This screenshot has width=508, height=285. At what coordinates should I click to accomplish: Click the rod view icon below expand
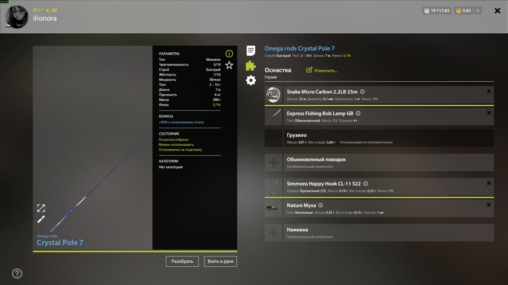(41, 219)
